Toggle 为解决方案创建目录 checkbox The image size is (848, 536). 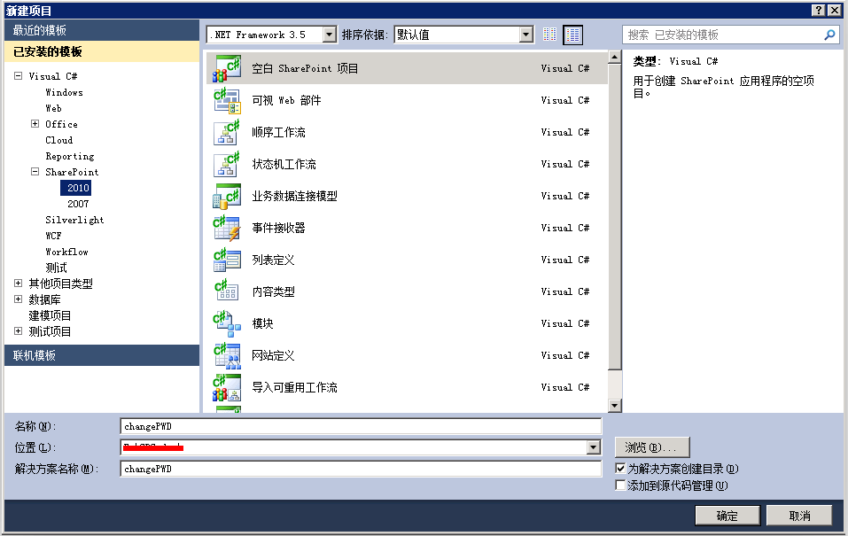click(621, 469)
